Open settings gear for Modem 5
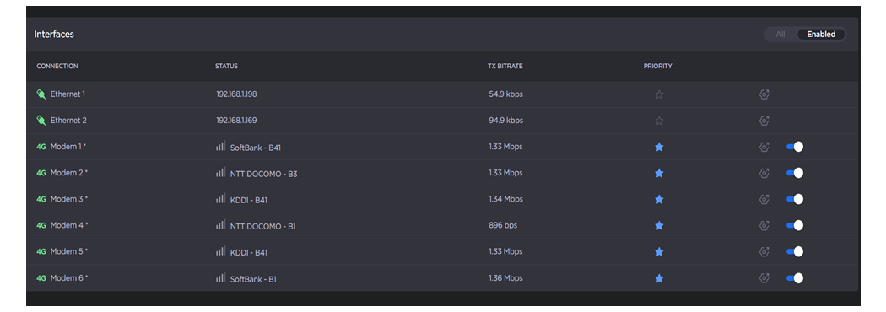886x312 pixels. (x=764, y=251)
